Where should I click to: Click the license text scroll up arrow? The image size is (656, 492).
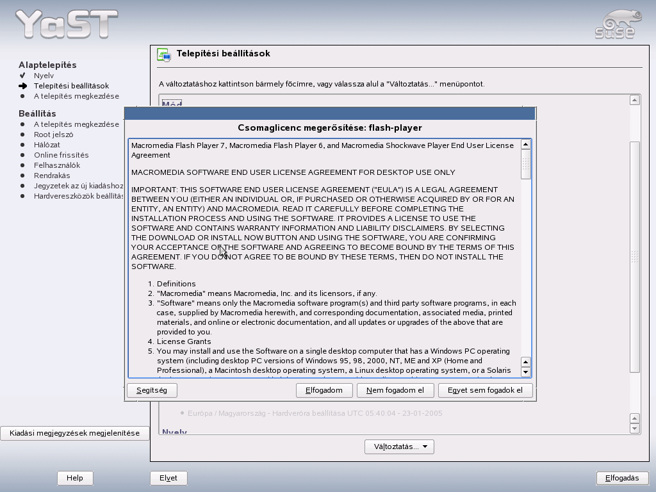[526, 144]
